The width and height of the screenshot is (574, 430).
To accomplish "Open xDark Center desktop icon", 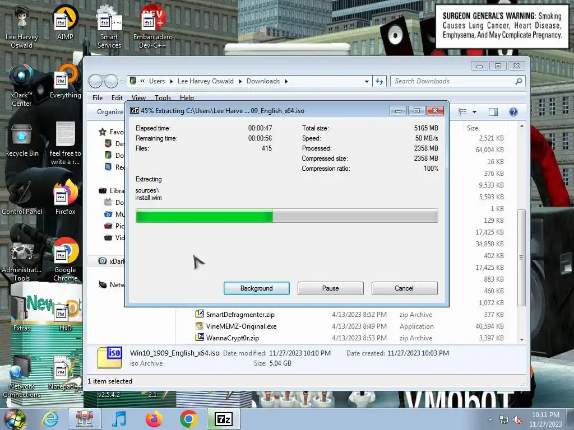I will 22,86.
